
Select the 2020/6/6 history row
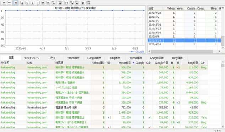(184, 37)
